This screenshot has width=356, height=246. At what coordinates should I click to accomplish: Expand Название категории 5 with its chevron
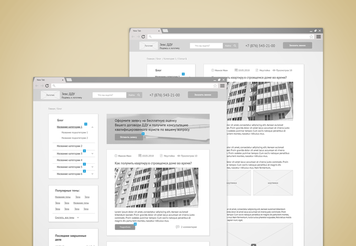[93, 167]
